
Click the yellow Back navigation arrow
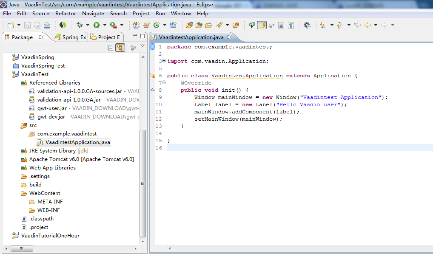[367, 25]
